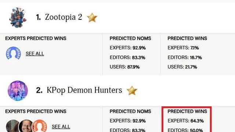This screenshot has height=132, width=235.
Task: Click the blue laurel expert avatar icon
Action: click(x=13, y=54)
